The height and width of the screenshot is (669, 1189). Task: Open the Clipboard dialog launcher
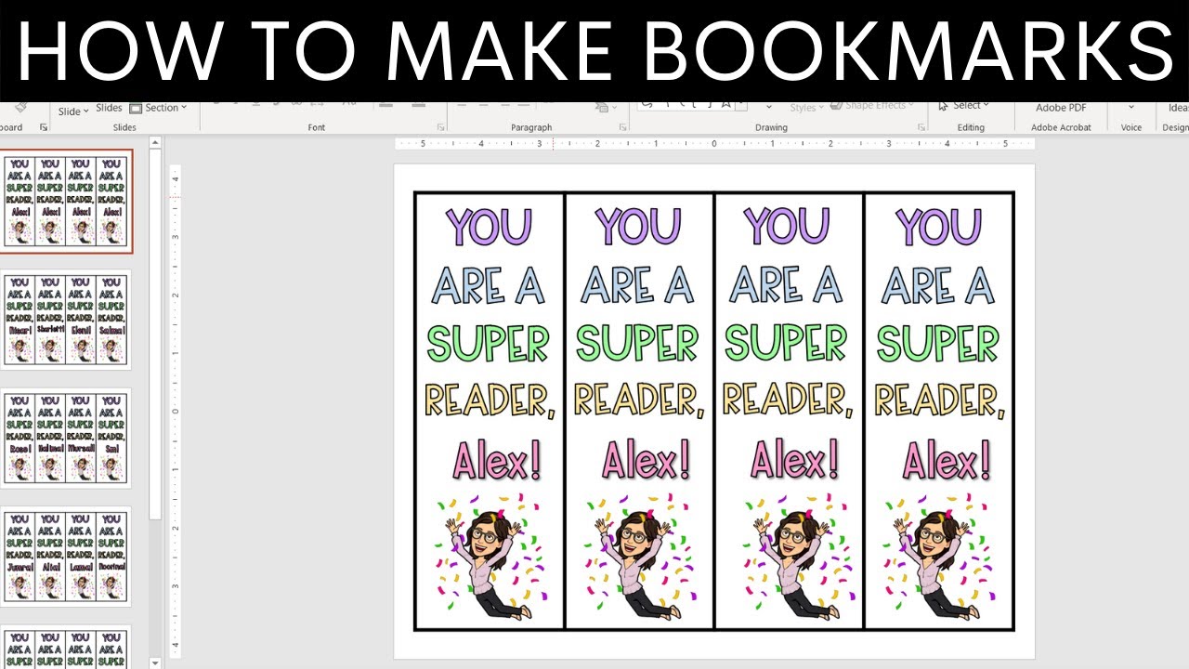pyautogui.click(x=44, y=127)
